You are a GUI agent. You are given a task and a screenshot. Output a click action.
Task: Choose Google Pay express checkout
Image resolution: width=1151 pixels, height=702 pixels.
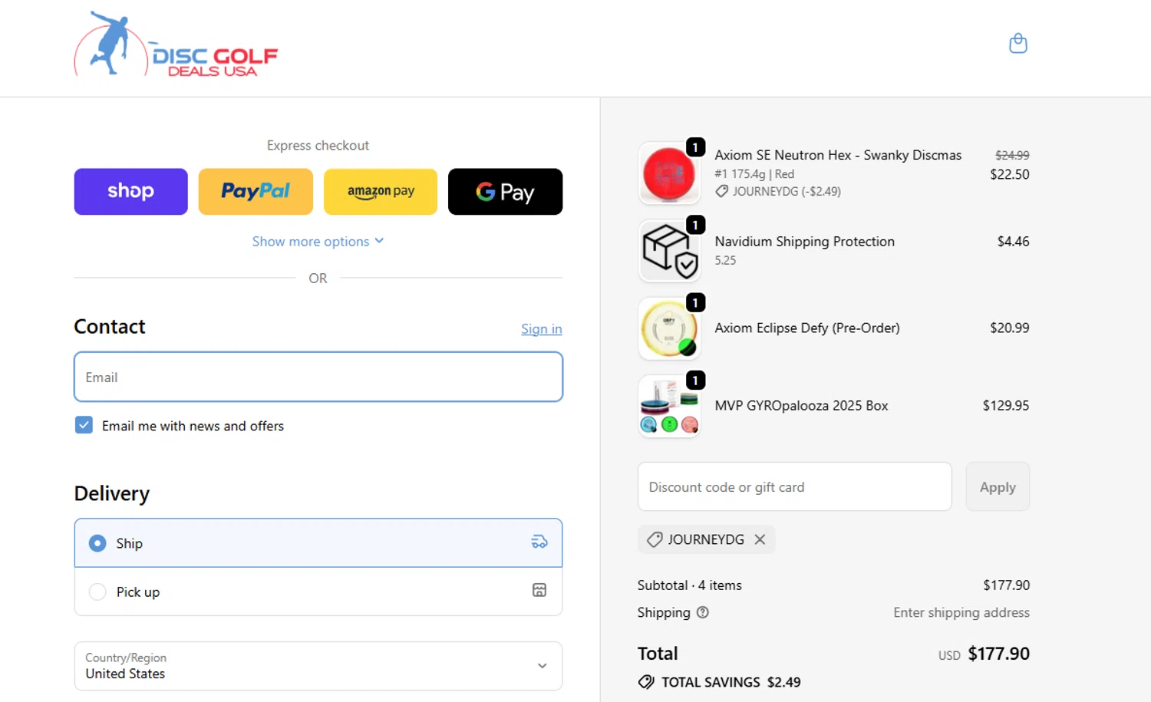coord(505,192)
